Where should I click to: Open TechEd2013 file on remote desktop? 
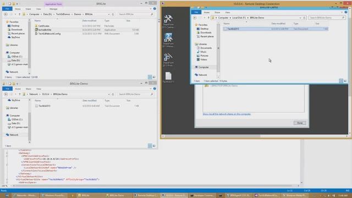tap(168, 78)
